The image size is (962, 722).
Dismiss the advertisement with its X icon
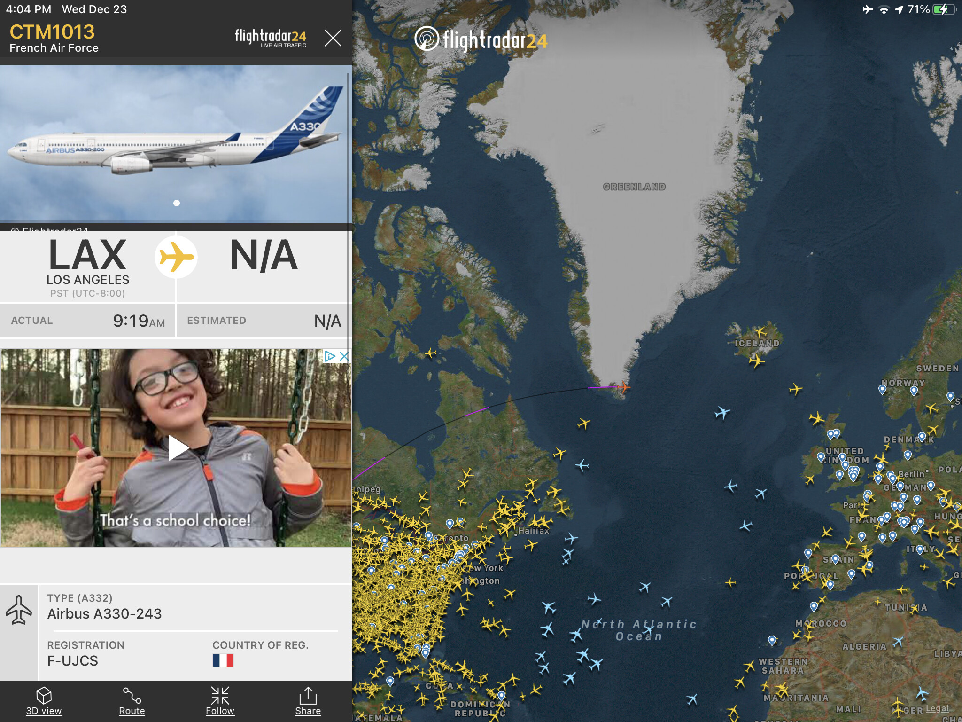(x=344, y=356)
